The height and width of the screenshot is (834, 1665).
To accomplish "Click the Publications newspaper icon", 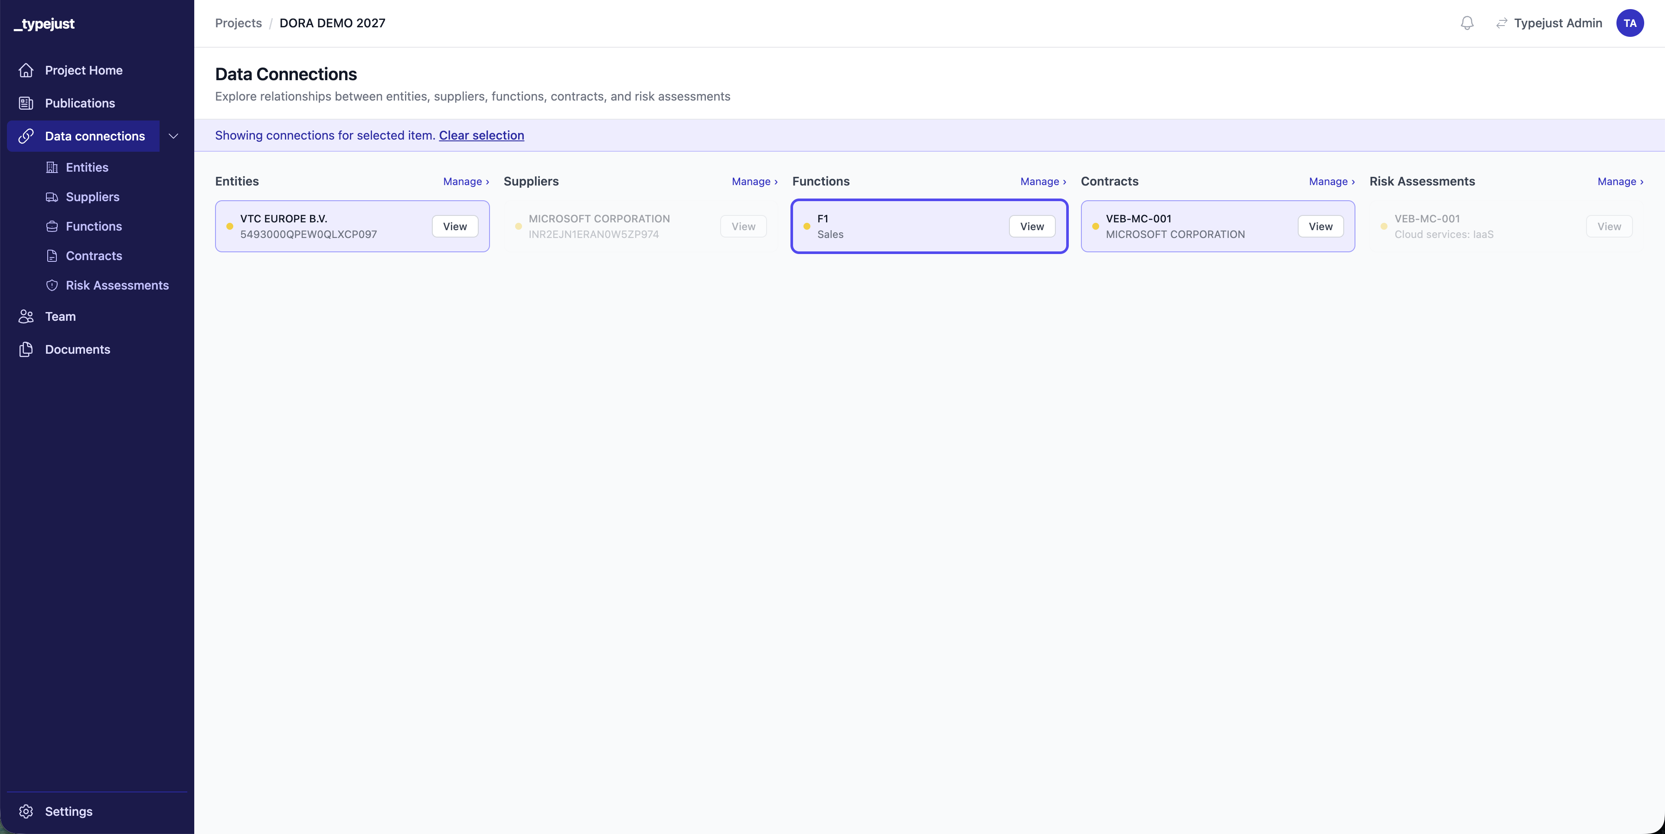I will (26, 103).
